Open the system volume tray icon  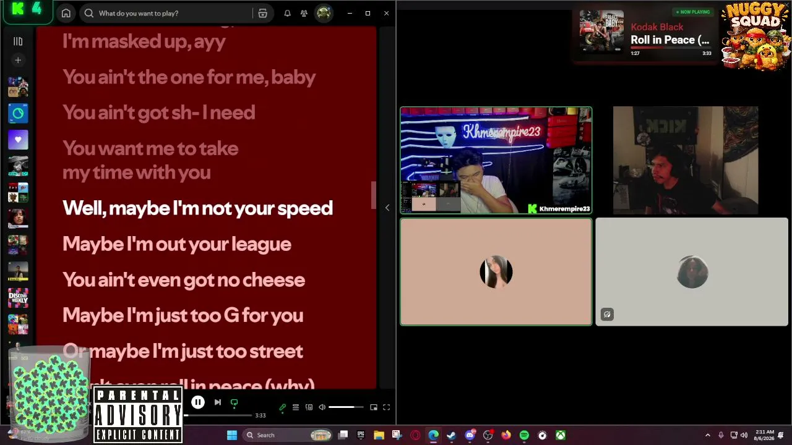[x=744, y=435]
